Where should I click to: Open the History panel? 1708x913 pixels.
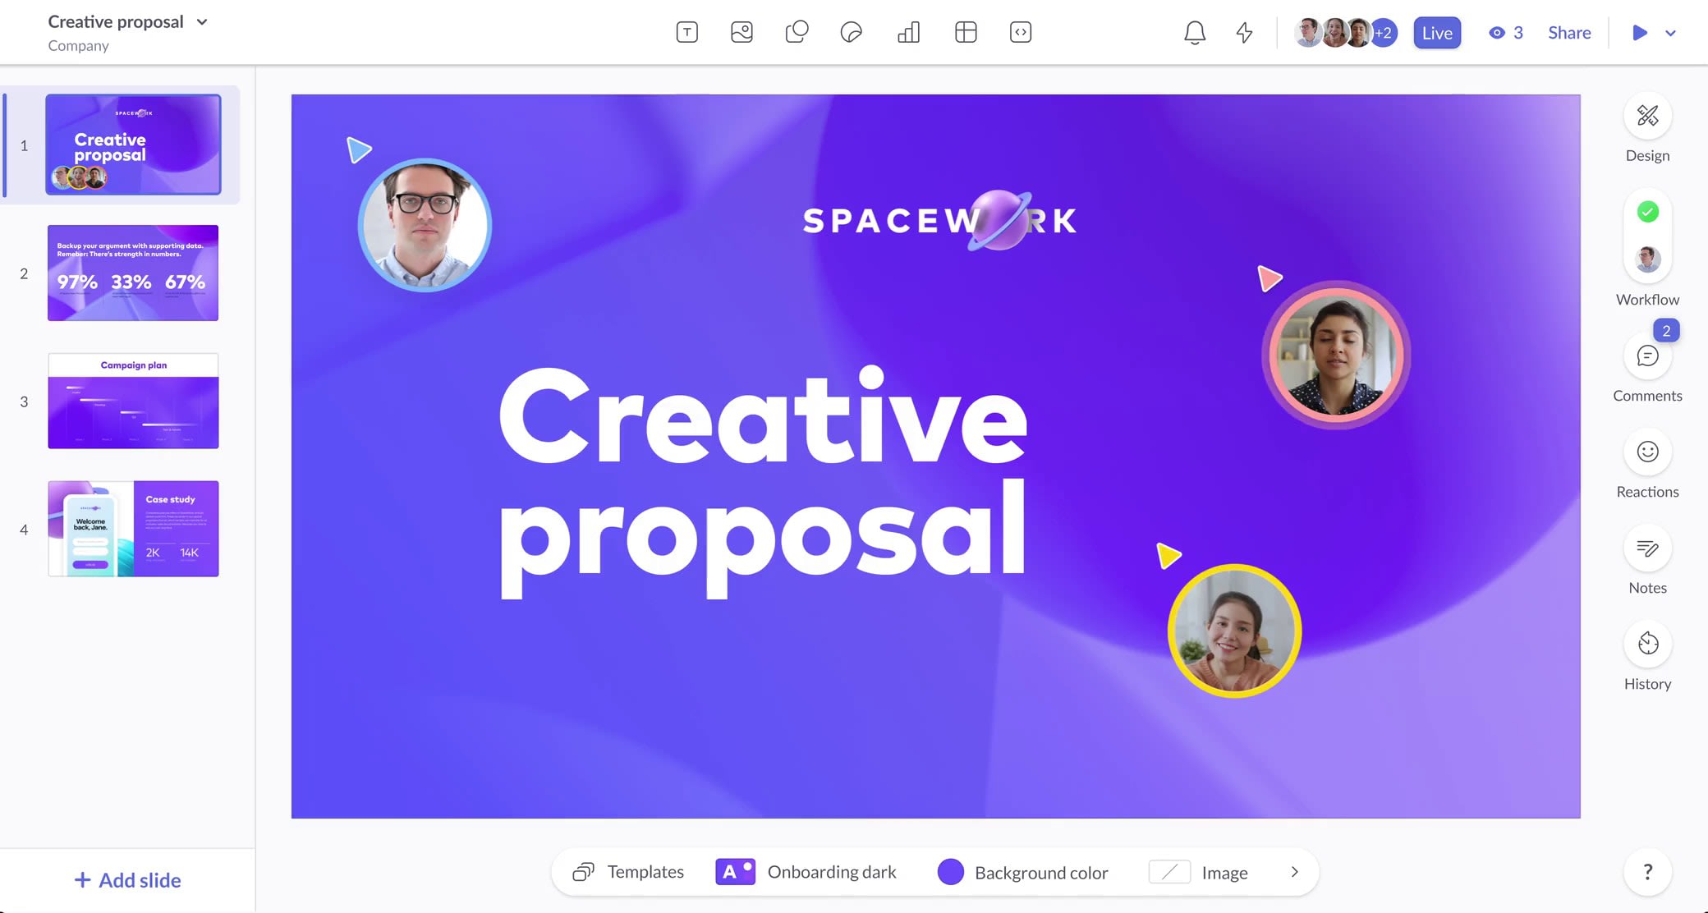point(1647,644)
